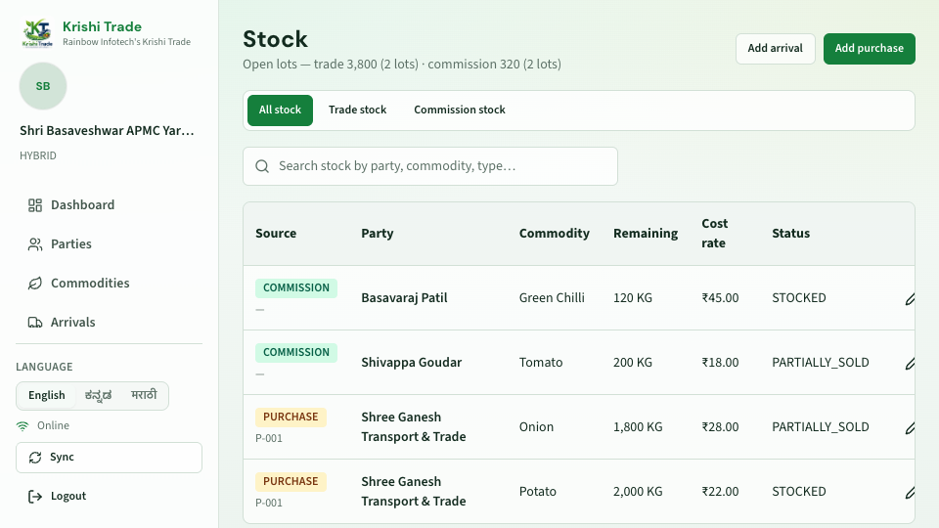This screenshot has width=939, height=528.
Task: Switch to Commission stock tab
Action: pos(460,110)
